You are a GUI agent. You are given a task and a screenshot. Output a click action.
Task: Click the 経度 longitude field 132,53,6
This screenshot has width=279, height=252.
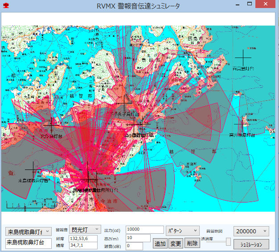[x=83, y=238]
